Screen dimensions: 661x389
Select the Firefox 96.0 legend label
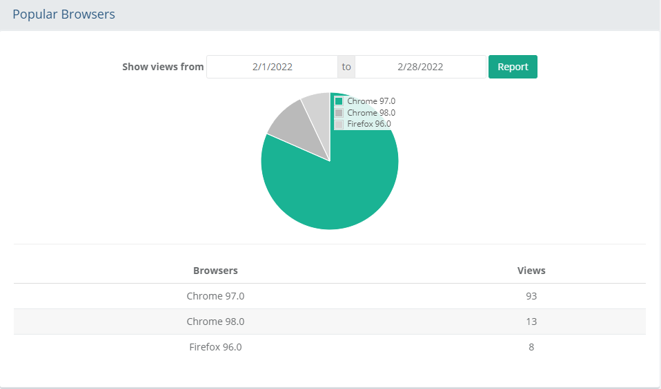pyautogui.click(x=369, y=125)
